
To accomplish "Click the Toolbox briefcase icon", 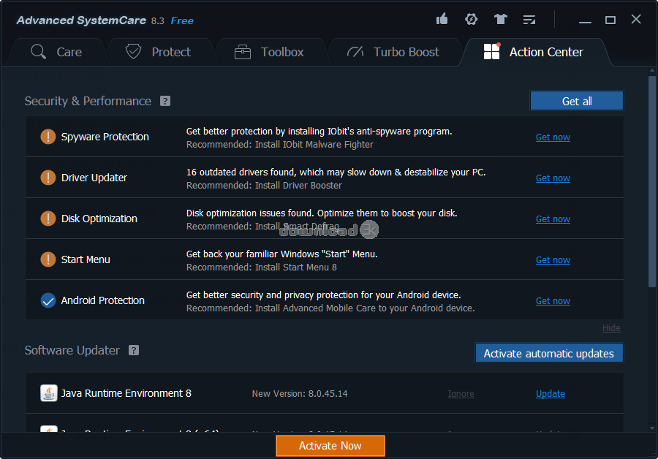I will click(243, 52).
